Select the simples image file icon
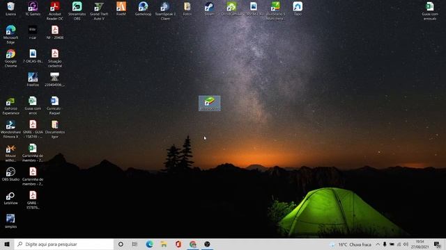 pyautogui.click(x=11, y=221)
